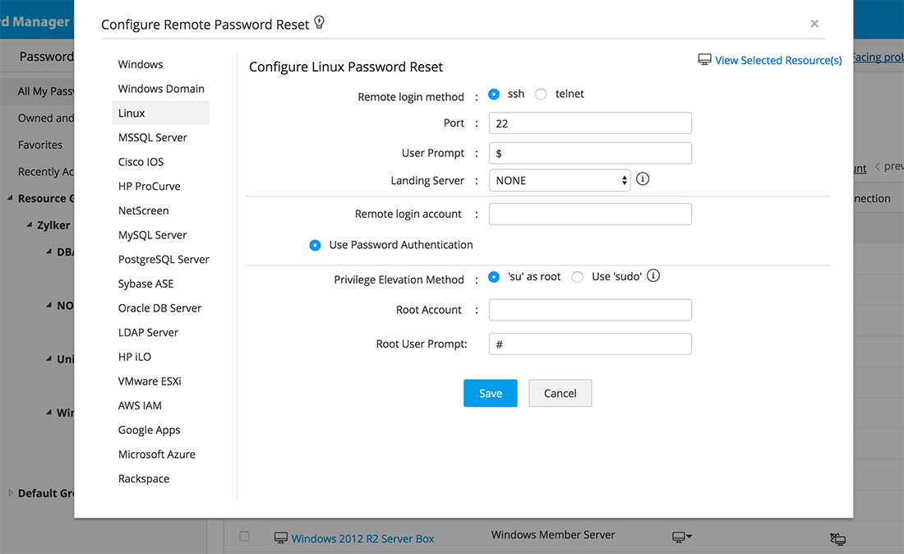Tick the checkbox for Windows 2012 R2 Server Box
This screenshot has width=904, height=554.
click(x=244, y=537)
